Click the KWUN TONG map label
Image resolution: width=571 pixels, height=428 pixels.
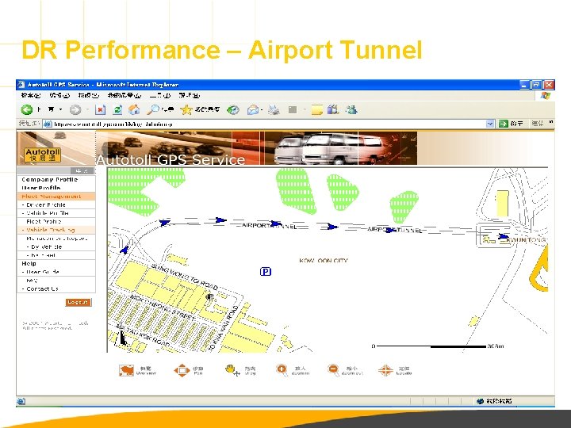(x=527, y=240)
